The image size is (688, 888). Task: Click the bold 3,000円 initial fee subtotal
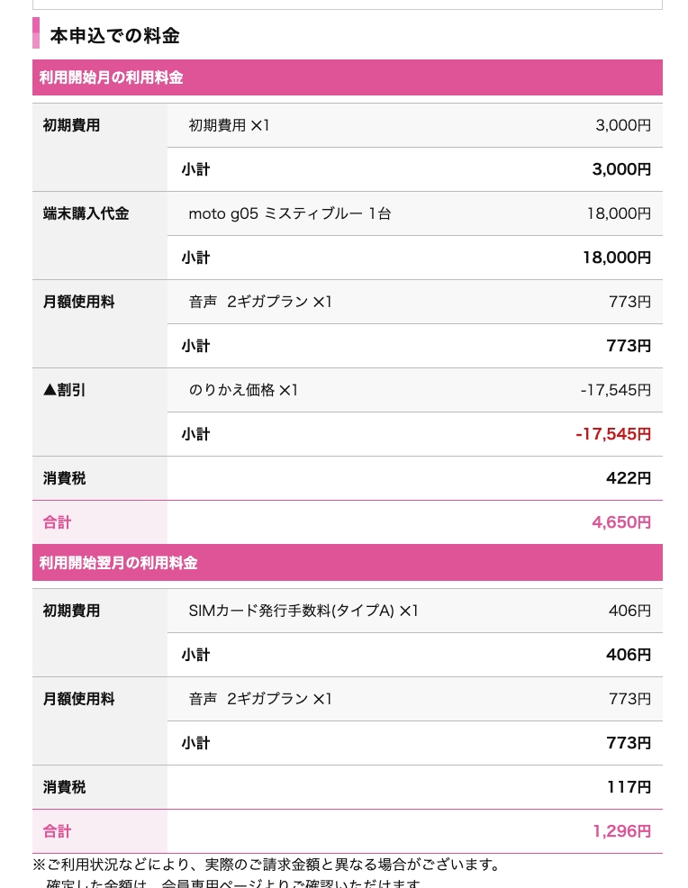tap(620, 169)
